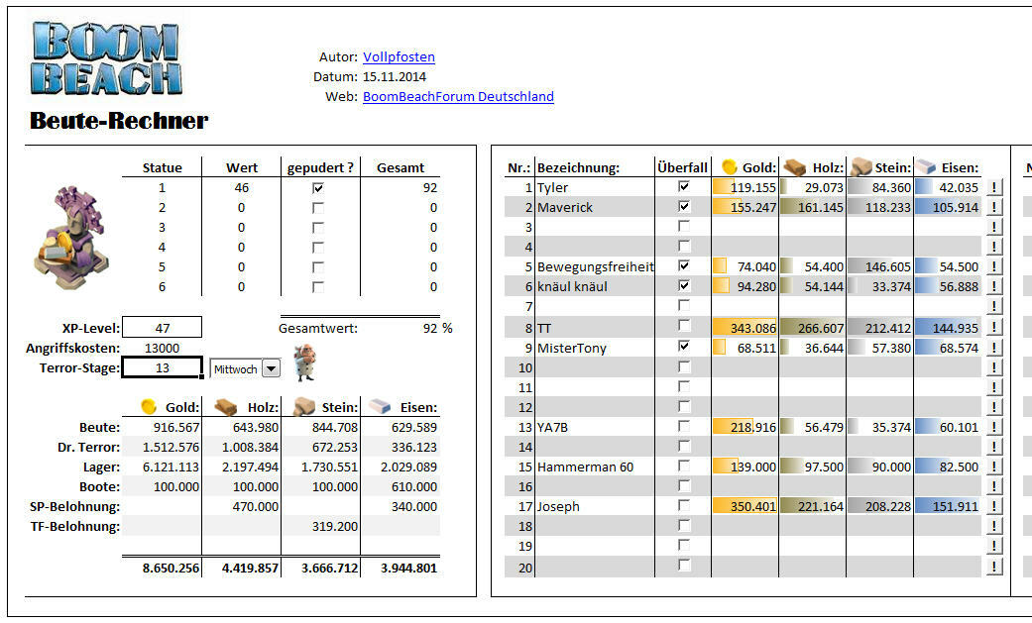Click Joseph's gold data bar cell
This screenshot has height=623, width=1032.
pyautogui.click(x=745, y=506)
